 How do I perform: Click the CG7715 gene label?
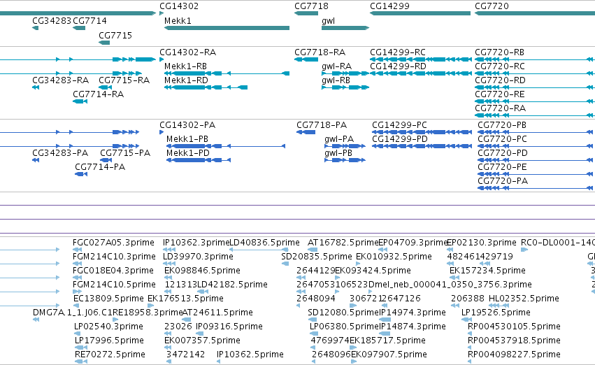click(115, 35)
